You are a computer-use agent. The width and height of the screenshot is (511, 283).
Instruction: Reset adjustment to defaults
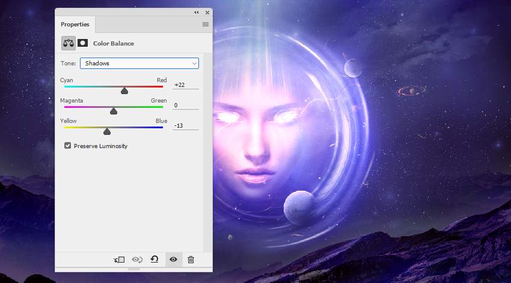click(155, 259)
